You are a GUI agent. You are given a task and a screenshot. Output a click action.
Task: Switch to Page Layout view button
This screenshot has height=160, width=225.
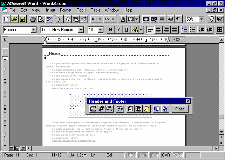18,148
